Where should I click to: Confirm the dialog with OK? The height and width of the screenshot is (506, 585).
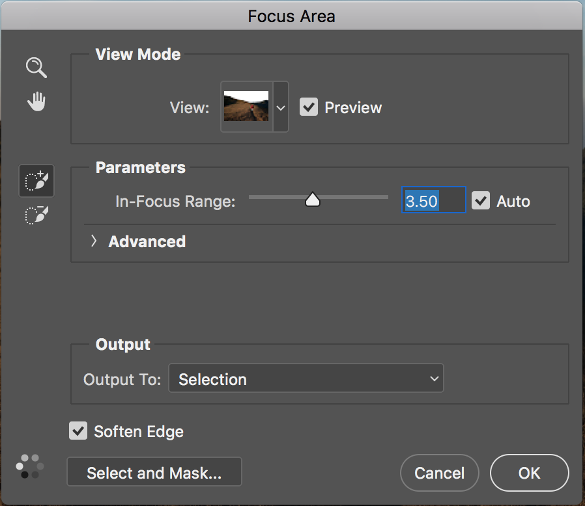529,473
